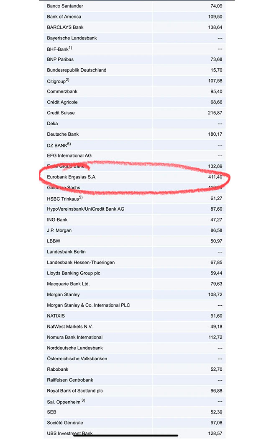Click the Bank of America row
The width and height of the screenshot is (274, 439).
point(64,17)
